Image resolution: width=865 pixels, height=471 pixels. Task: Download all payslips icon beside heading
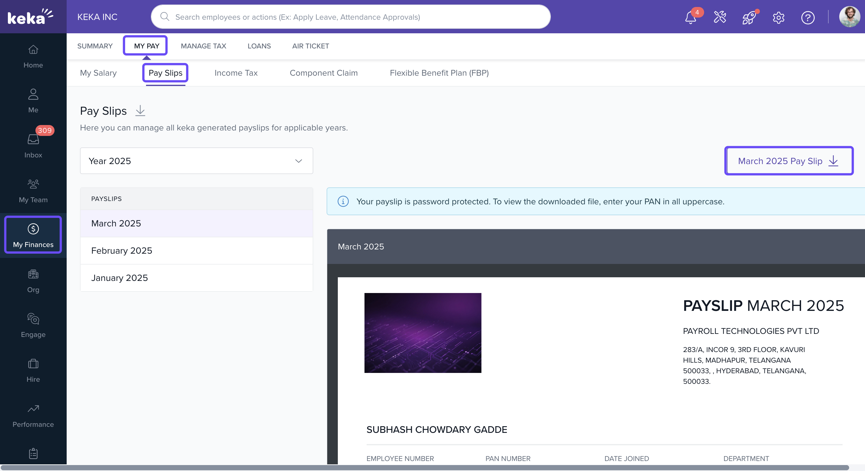[x=140, y=111]
